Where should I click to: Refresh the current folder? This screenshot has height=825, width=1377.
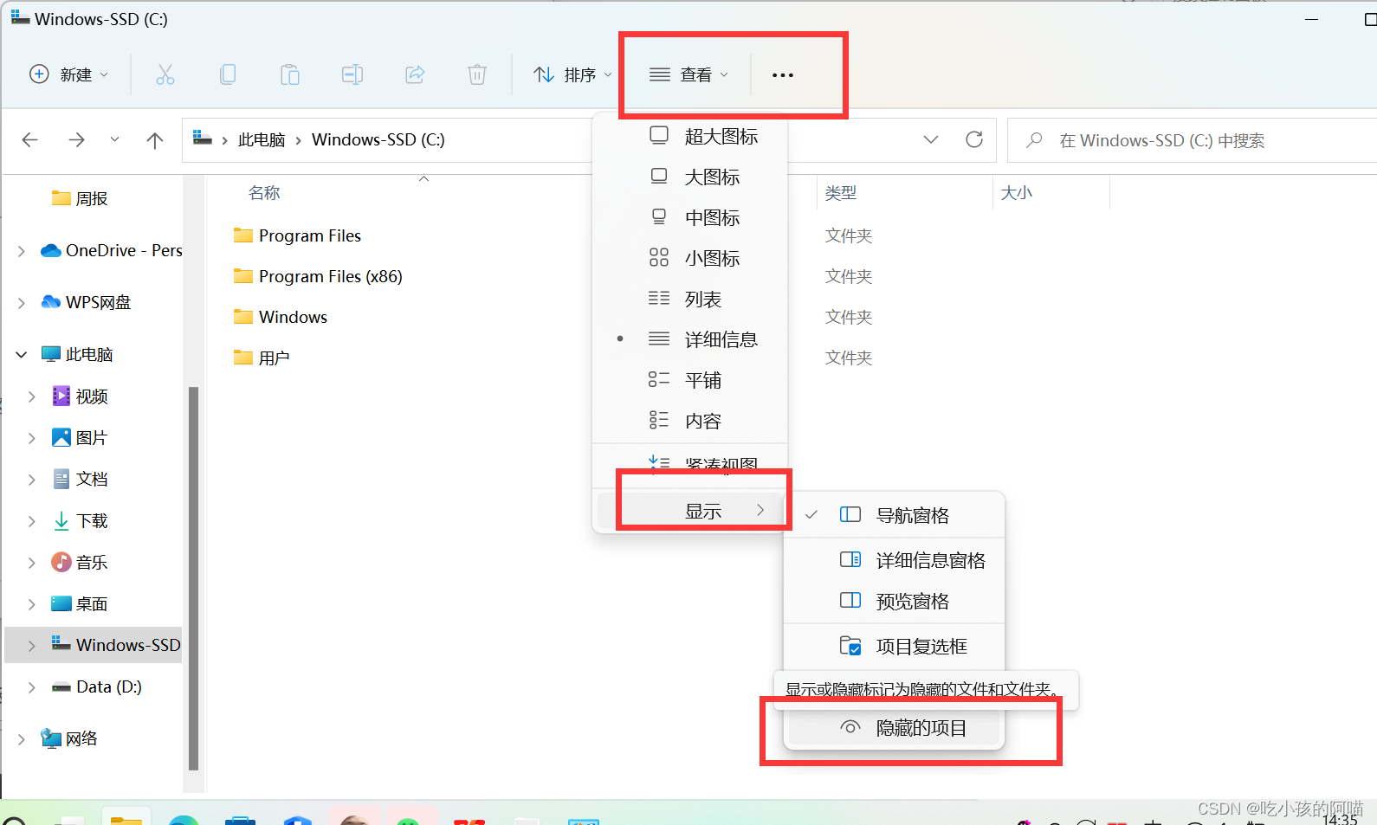[x=974, y=139]
